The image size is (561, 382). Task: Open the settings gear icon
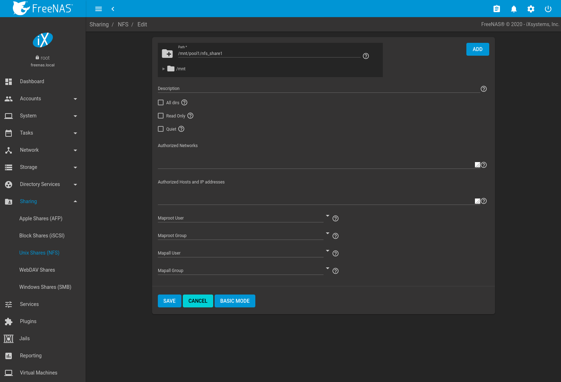pos(531,9)
